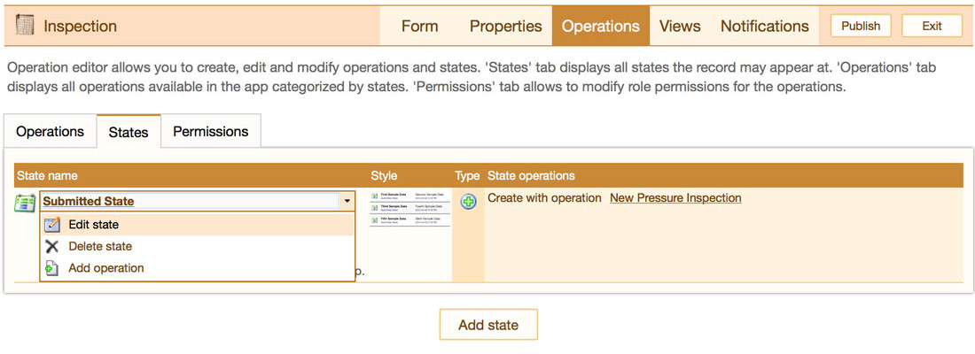Click the Add operation document icon
This screenshot has height=354, width=975.
(x=52, y=268)
